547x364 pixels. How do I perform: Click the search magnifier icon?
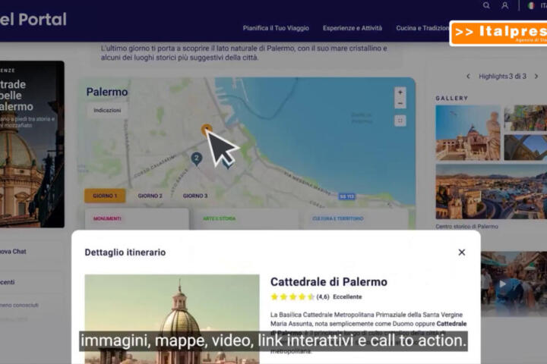(x=486, y=5)
